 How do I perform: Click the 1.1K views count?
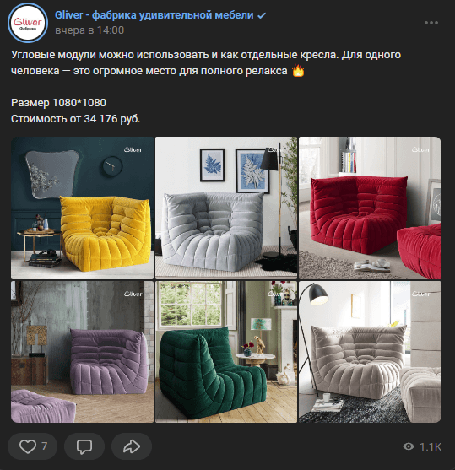click(431, 446)
